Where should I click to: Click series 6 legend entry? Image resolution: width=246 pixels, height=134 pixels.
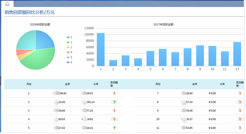point(69,62)
